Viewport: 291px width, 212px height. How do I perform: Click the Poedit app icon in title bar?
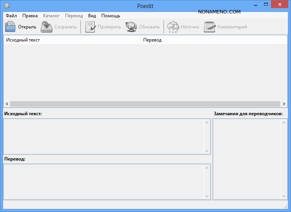(x=7, y=5)
